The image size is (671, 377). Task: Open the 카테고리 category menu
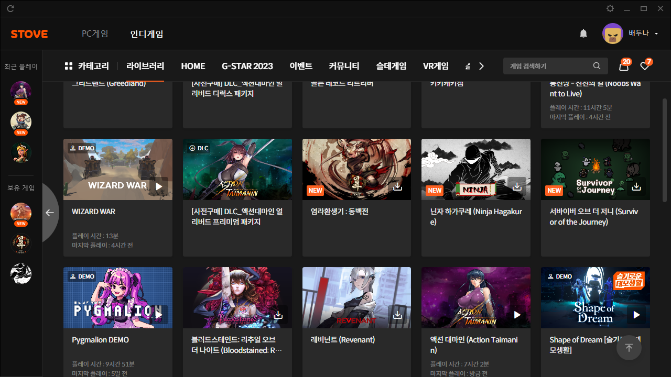click(87, 66)
